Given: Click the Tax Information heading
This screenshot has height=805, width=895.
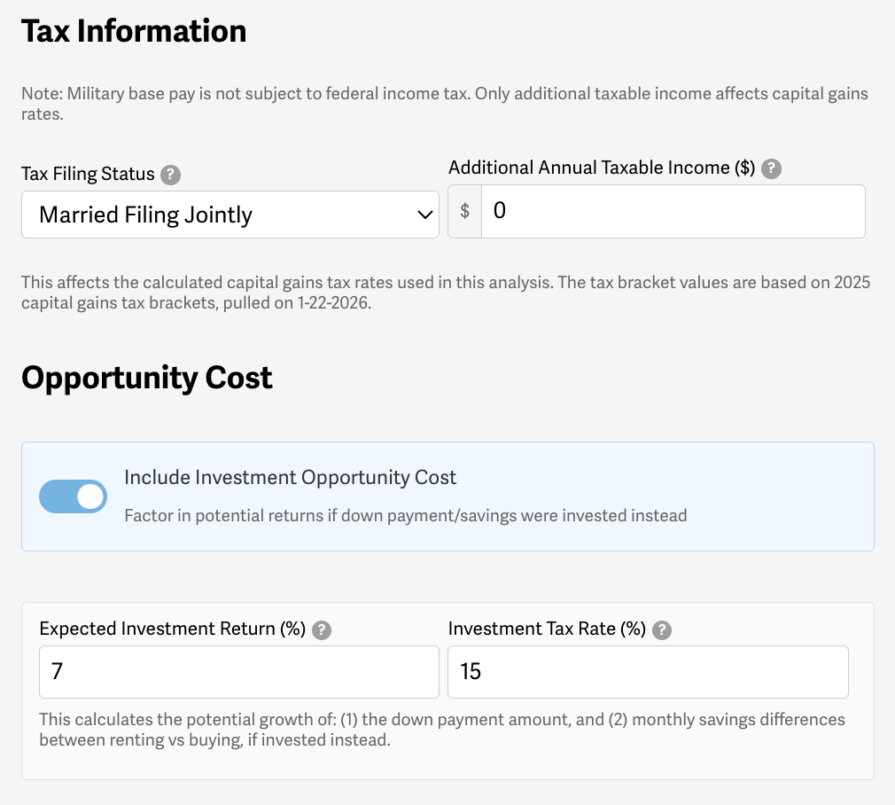Looking at the screenshot, I should click(x=134, y=31).
